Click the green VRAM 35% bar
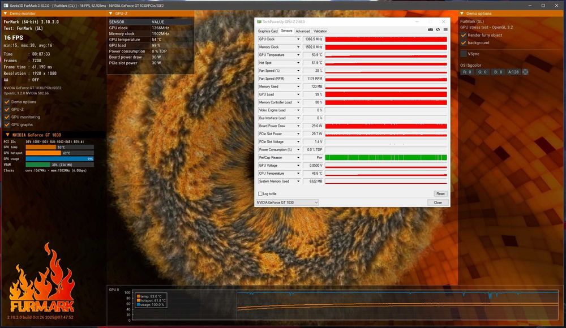 (59, 165)
